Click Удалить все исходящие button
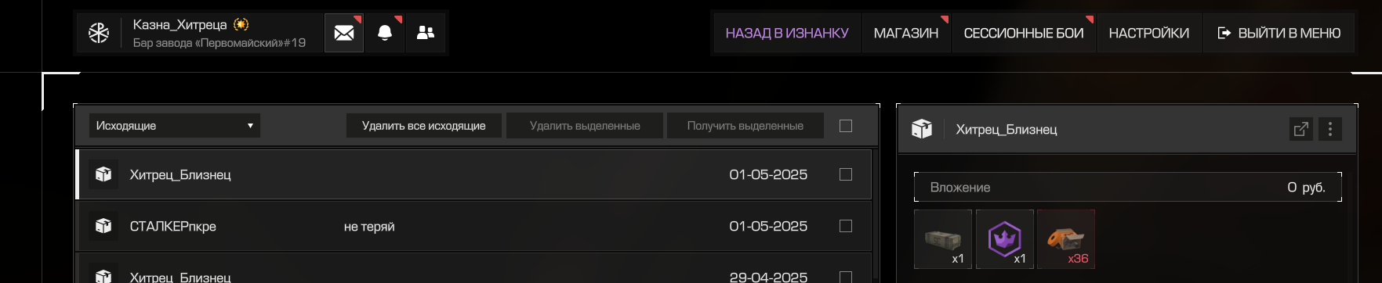1382x283 pixels. pos(424,126)
